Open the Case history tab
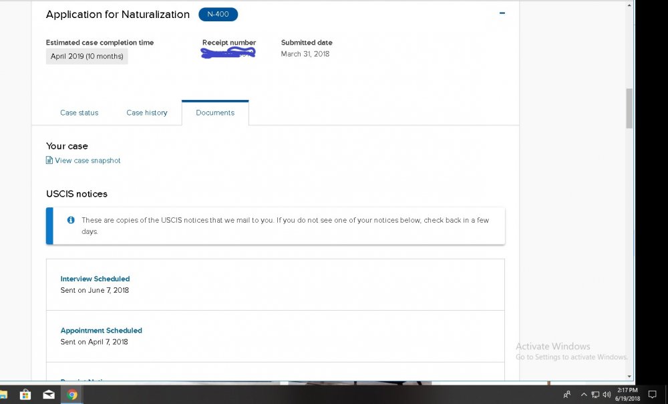 point(147,113)
